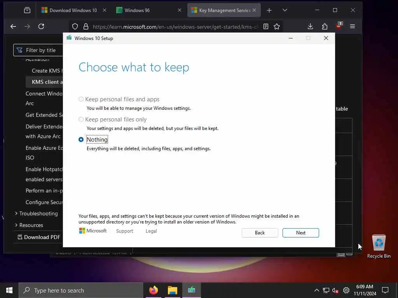
Task: Click Next in Windows 10 Setup
Action: click(300, 233)
